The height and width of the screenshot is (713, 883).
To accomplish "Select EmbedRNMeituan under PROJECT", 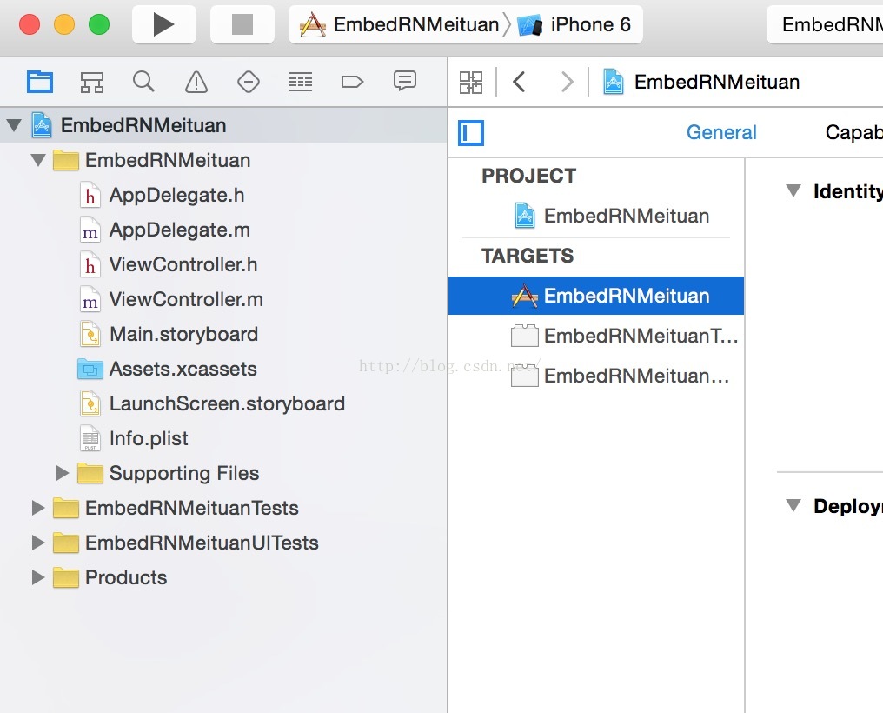I will [x=612, y=216].
